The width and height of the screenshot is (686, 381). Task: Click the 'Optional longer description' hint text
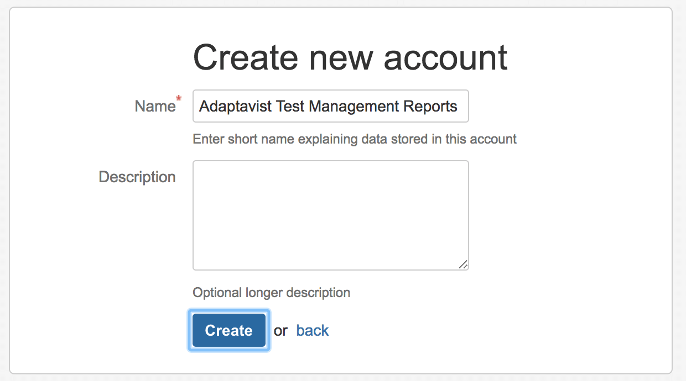(272, 292)
